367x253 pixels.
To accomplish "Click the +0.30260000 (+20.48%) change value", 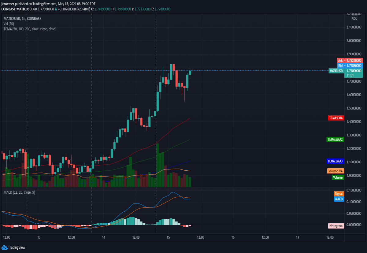I will pyautogui.click(x=74, y=9).
